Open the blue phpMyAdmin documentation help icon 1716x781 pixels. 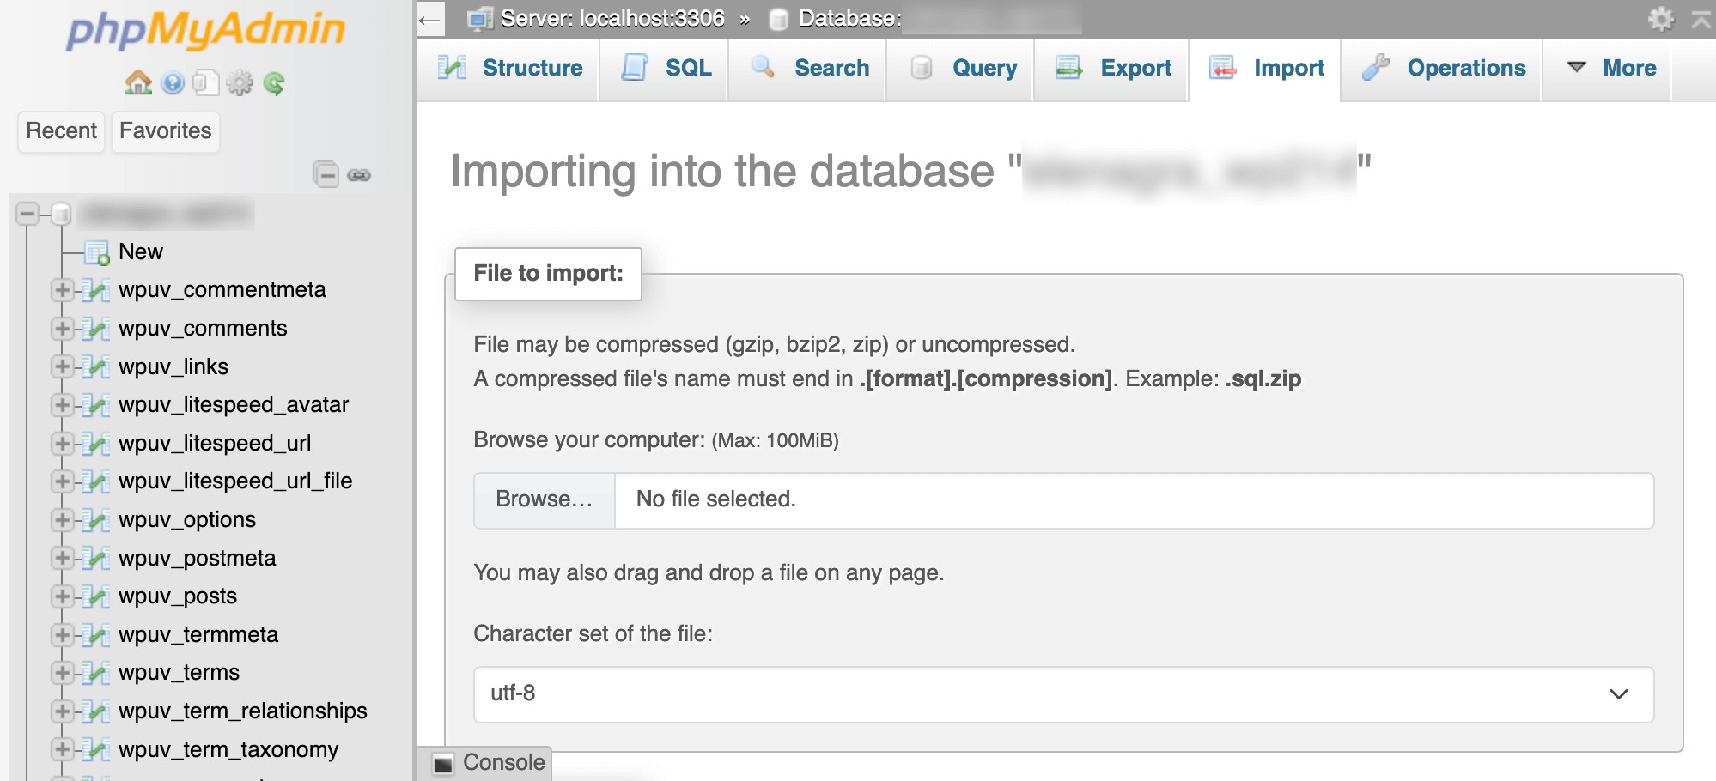click(173, 83)
